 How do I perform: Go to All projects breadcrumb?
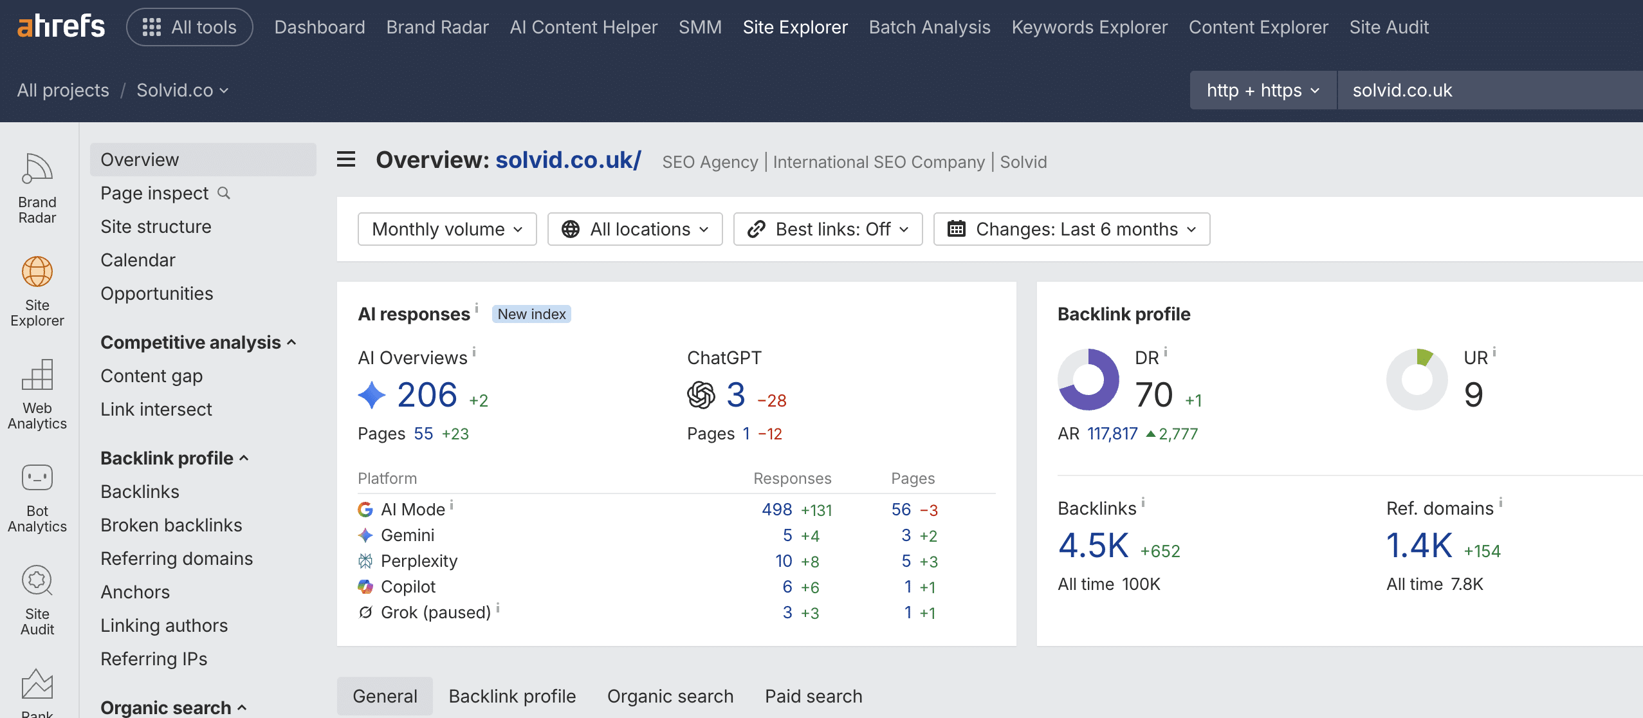pos(63,90)
